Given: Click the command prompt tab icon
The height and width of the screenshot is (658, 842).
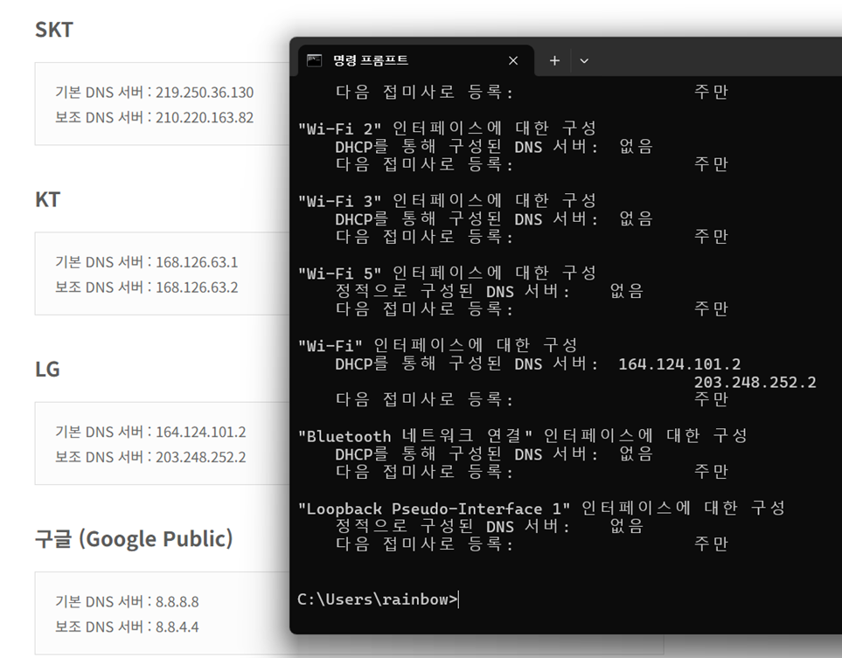Looking at the screenshot, I should (x=314, y=60).
